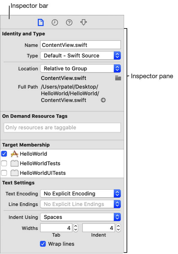Open the Indent Using Spaces dropdown

pos(81,217)
